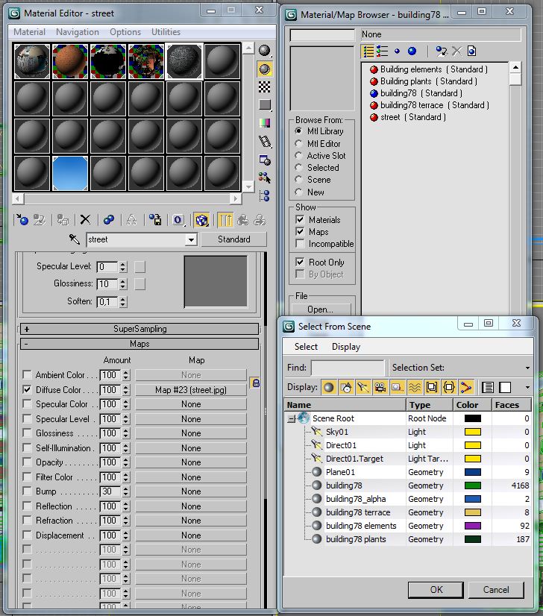Click Select by Material icon
Viewport: 543px width, 616px height.
pos(265,178)
